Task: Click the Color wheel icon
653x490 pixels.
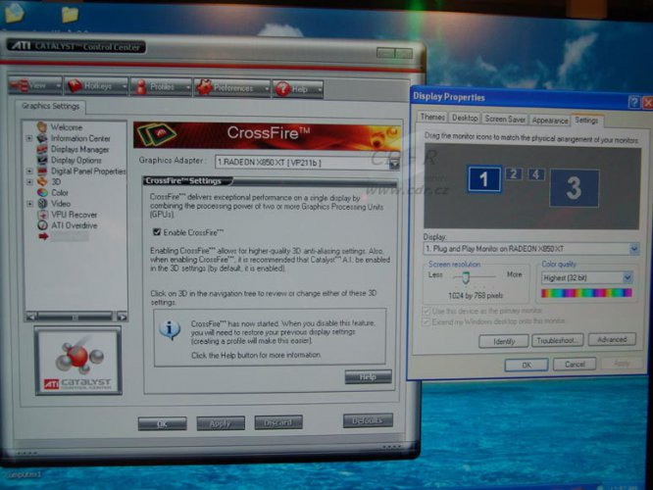Action: pyautogui.click(x=42, y=193)
